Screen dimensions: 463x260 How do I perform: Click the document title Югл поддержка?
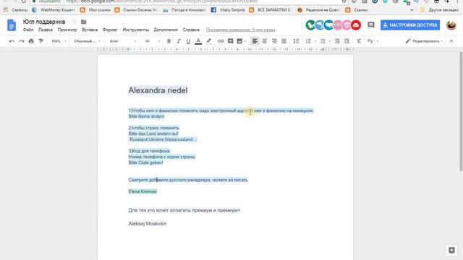point(44,22)
